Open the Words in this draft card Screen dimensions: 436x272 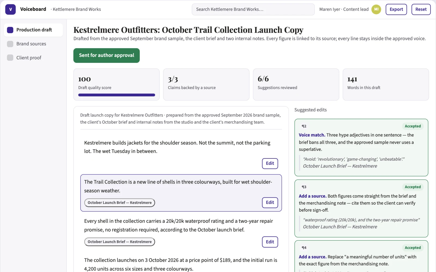coord(386,84)
